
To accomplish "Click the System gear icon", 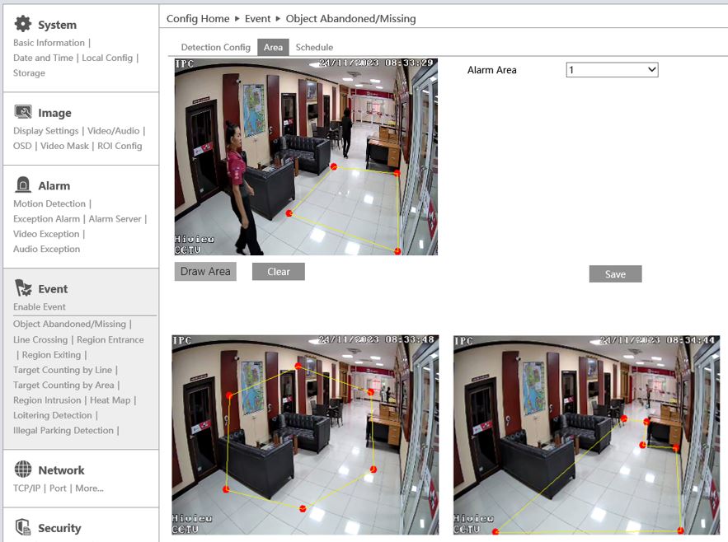I will click(23, 24).
